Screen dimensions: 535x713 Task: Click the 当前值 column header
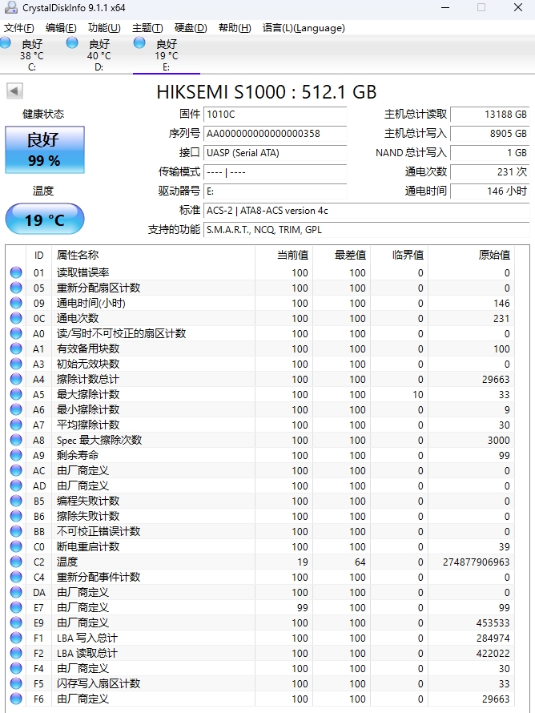284,255
